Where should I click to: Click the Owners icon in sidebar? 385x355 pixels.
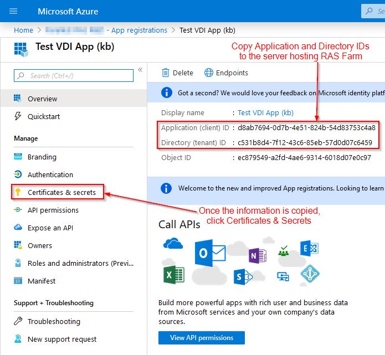click(18, 245)
